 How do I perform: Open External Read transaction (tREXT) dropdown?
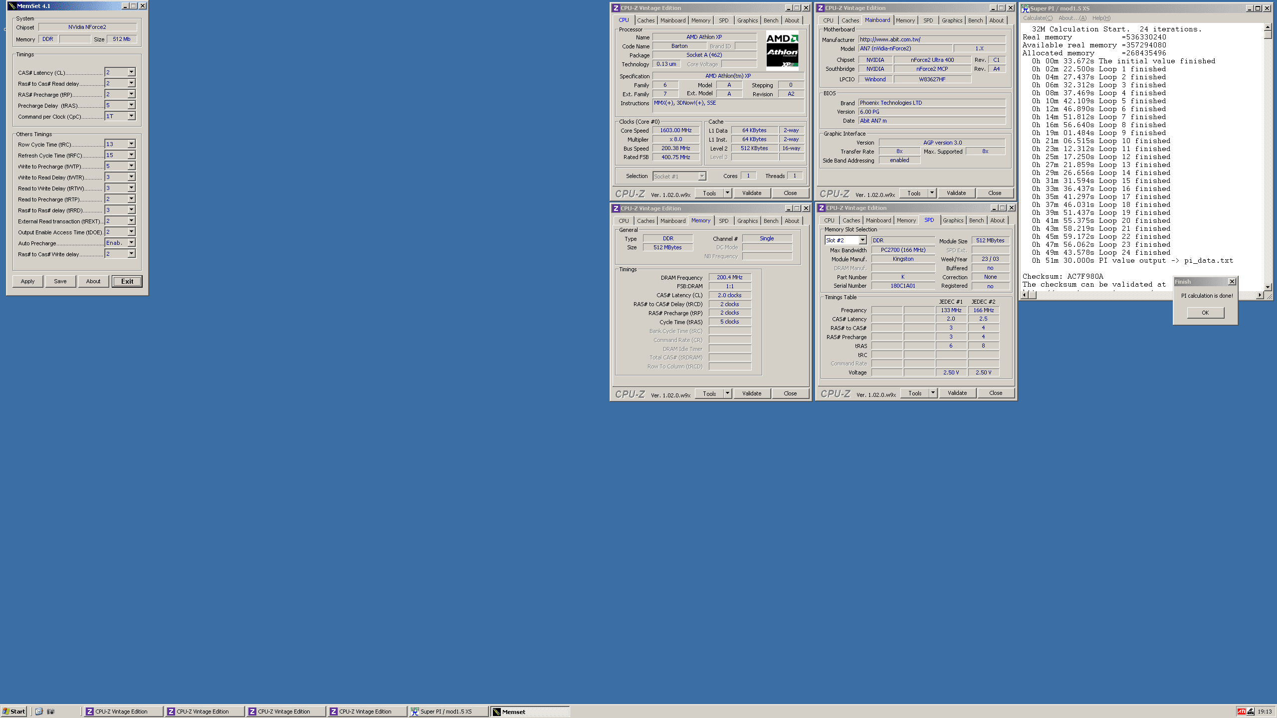[x=131, y=221]
